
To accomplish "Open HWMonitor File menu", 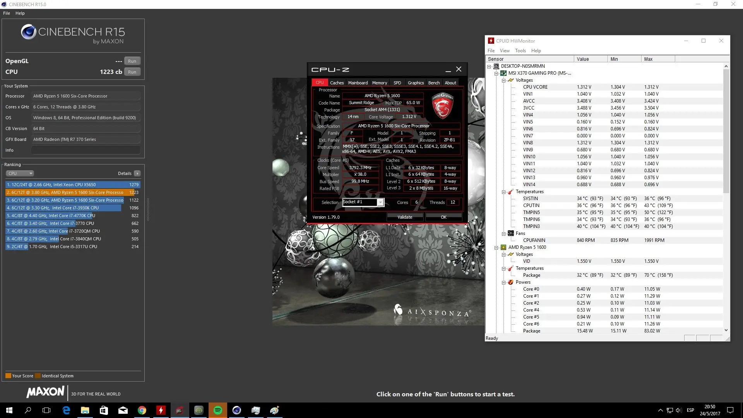I will click(491, 51).
